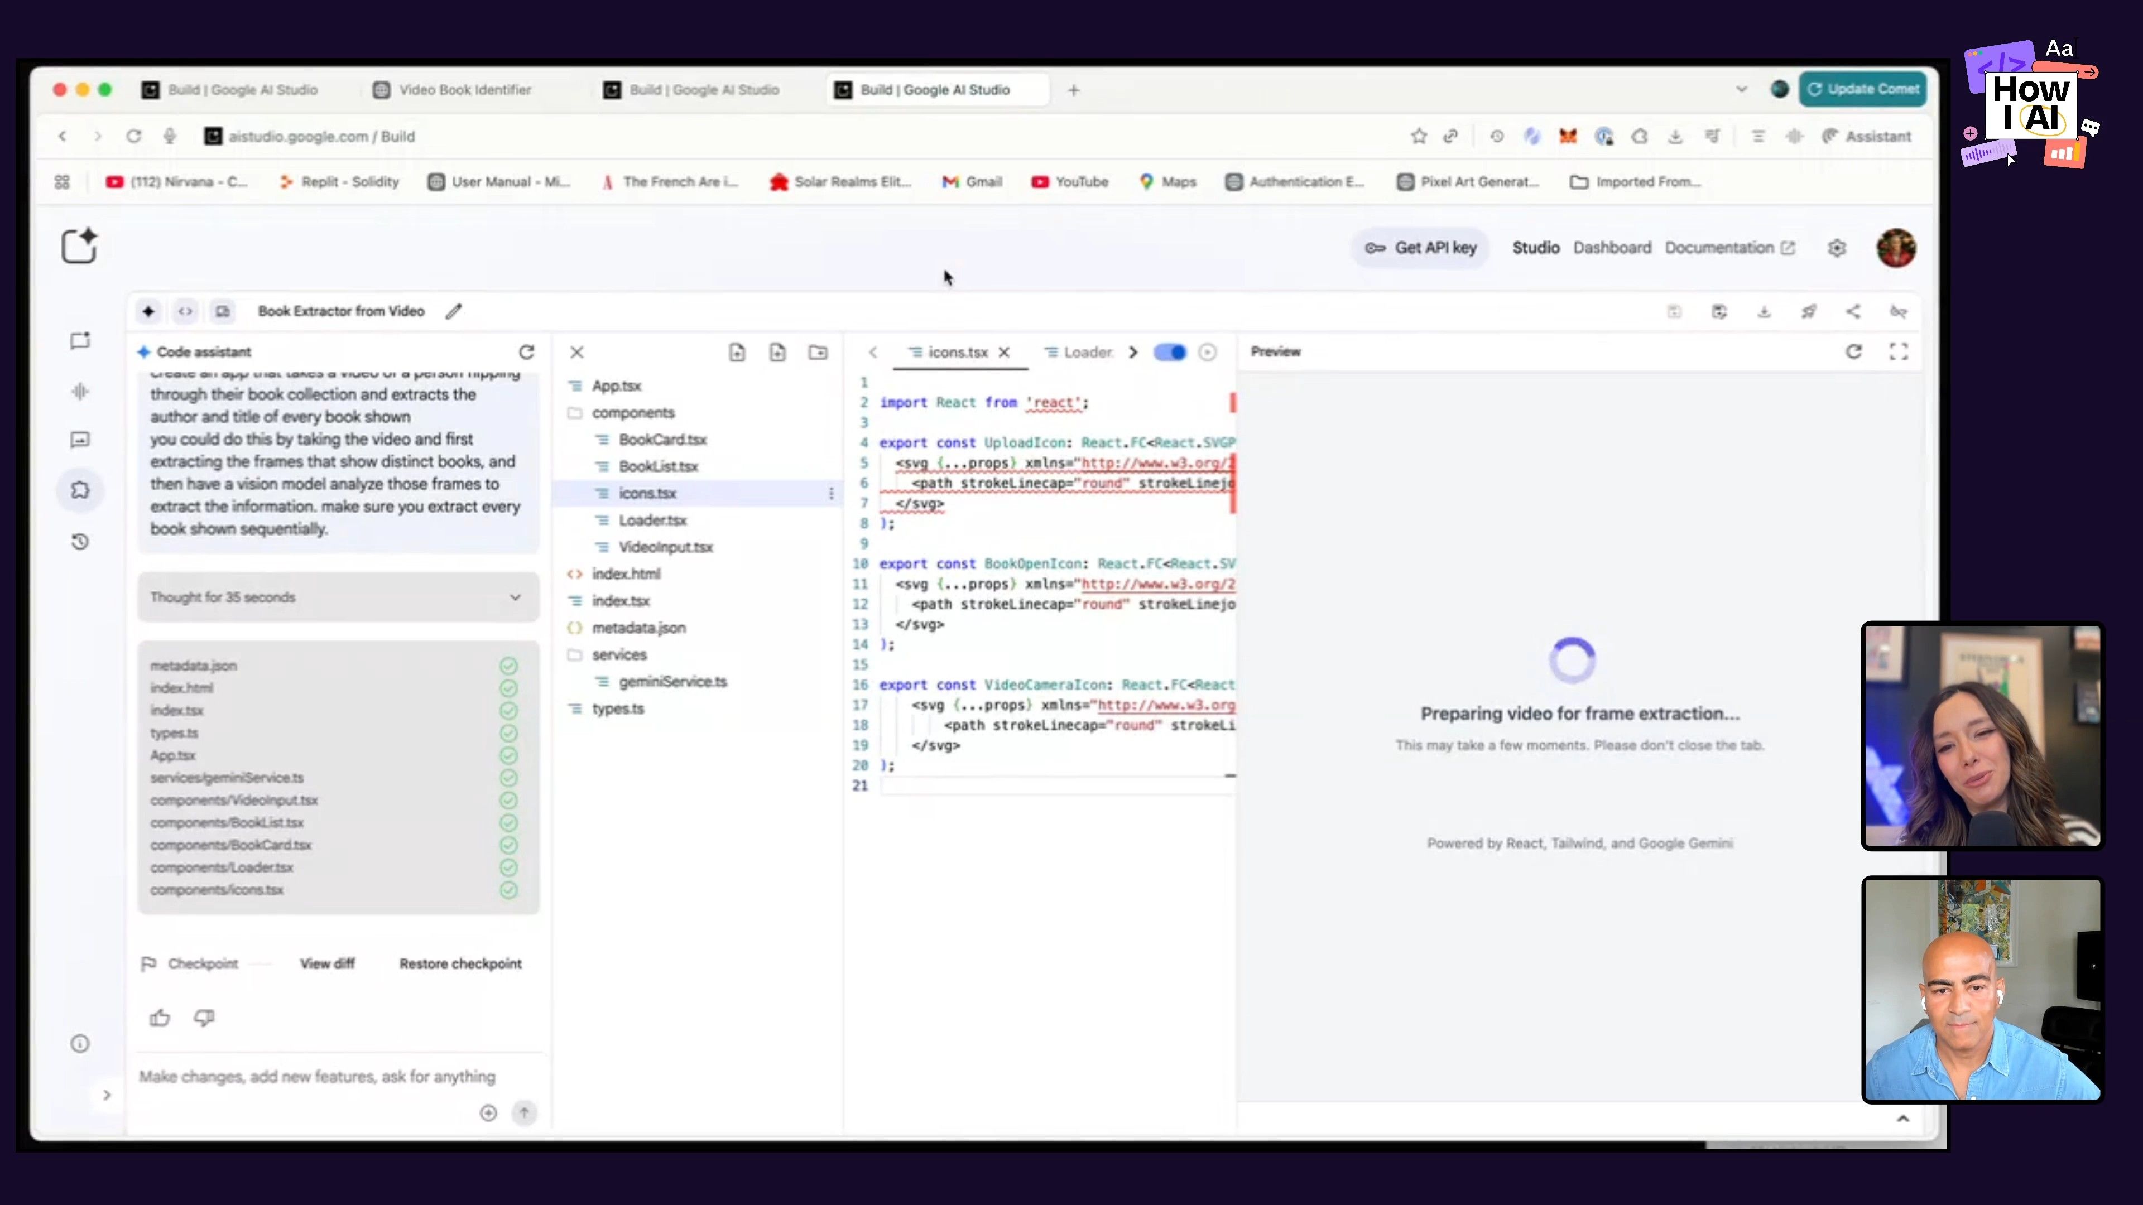Click the info icon in sidebar
The image size is (2143, 1205).
pyautogui.click(x=80, y=1044)
